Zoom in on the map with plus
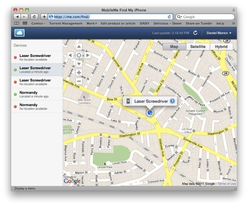248x206 pixels. pyautogui.click(x=79, y=72)
